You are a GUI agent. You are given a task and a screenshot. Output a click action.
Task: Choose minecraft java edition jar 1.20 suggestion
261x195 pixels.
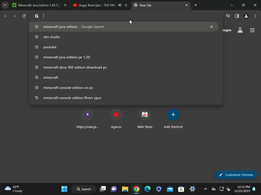click(124, 57)
